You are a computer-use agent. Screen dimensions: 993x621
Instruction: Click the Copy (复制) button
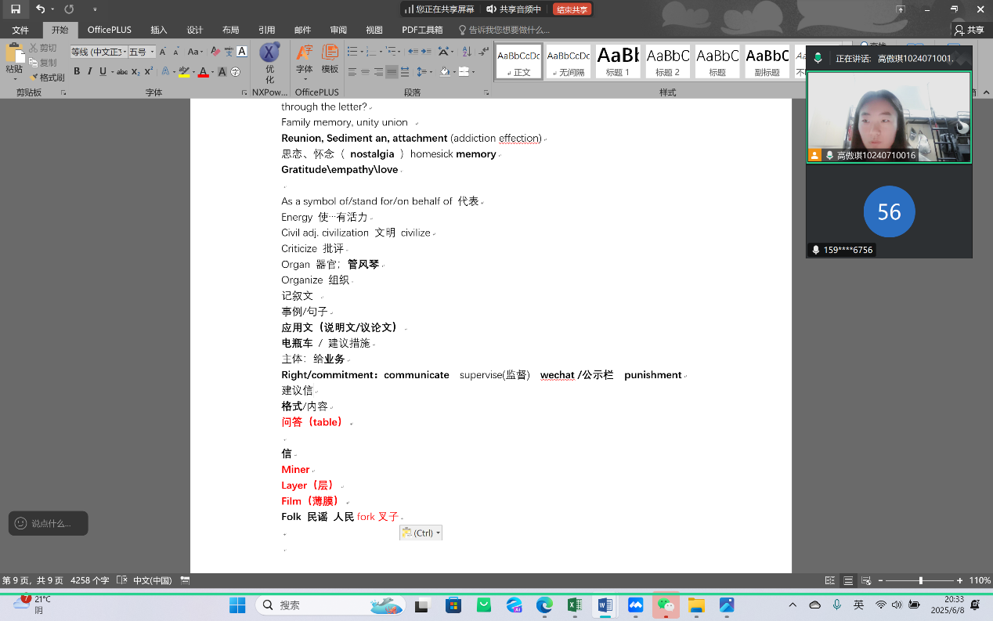(43, 63)
